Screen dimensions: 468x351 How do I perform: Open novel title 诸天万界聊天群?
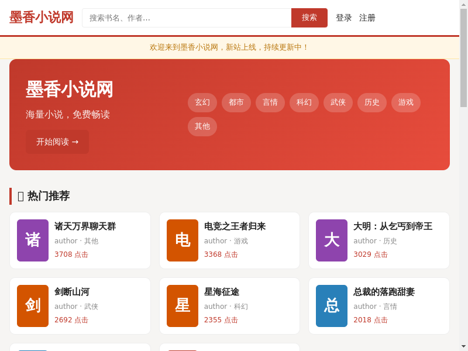tap(85, 226)
